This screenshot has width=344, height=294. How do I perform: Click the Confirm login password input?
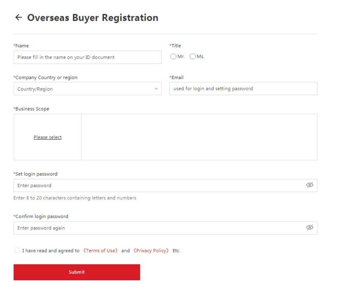[159, 228]
